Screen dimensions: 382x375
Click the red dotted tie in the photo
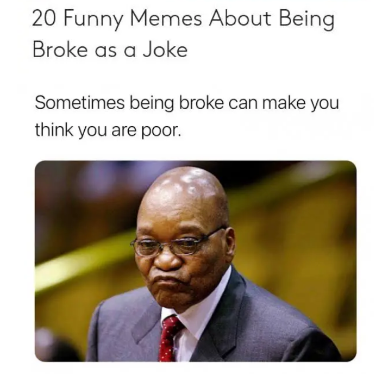tap(170, 339)
